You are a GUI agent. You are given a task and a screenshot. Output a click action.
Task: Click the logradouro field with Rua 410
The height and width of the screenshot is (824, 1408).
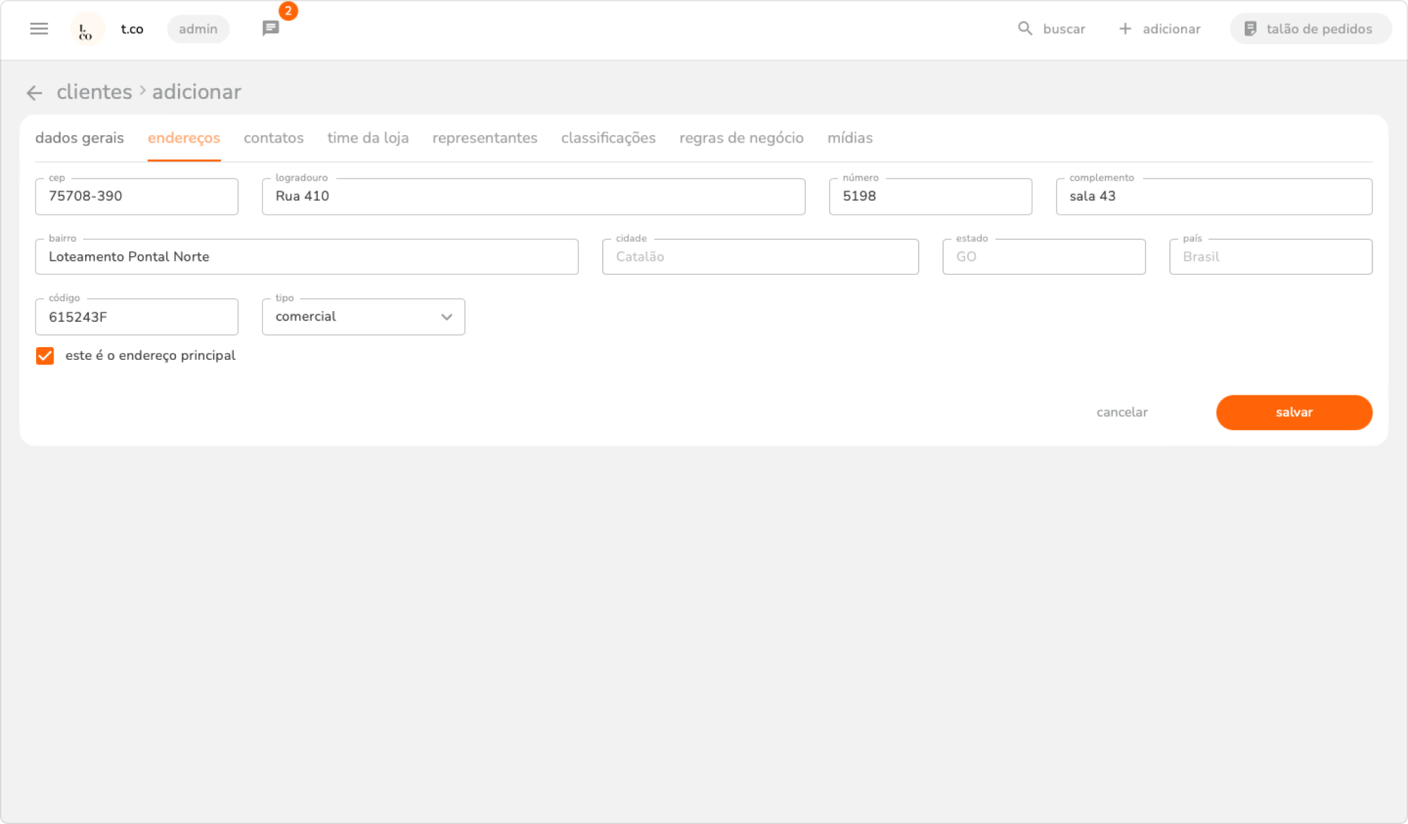(x=533, y=197)
